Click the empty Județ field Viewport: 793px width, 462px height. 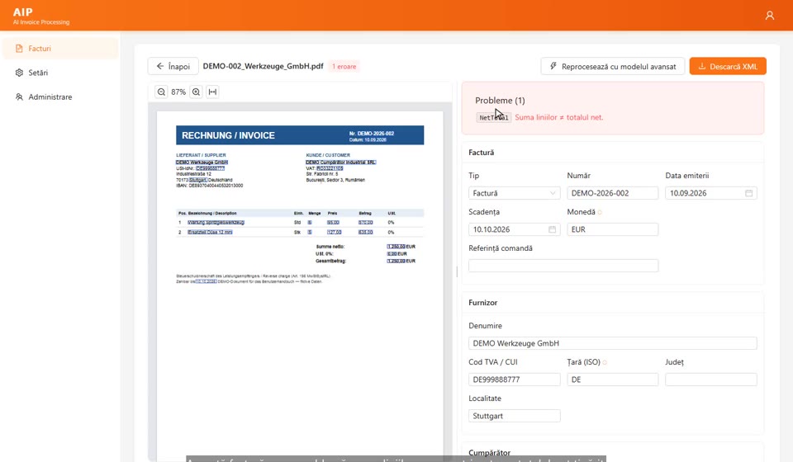pos(711,379)
